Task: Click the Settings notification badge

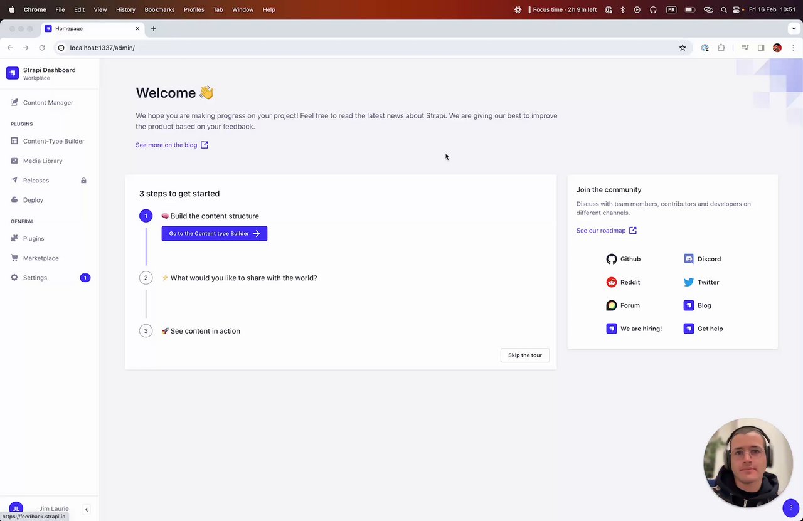Action: pos(85,278)
